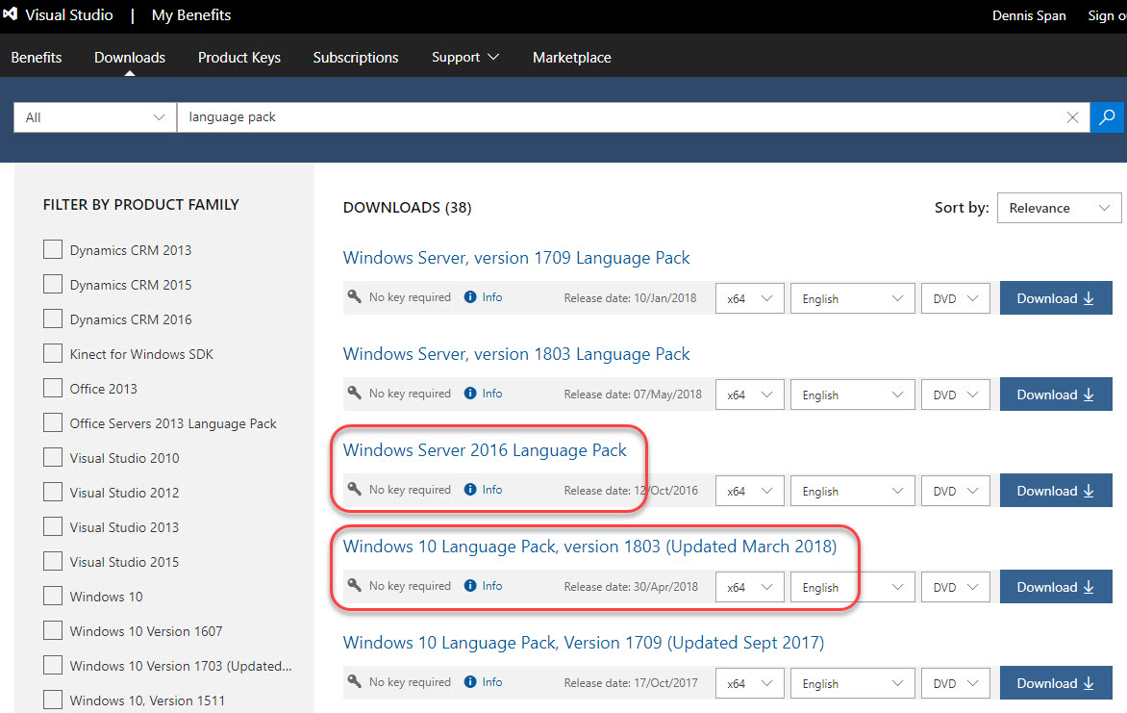The width and height of the screenshot is (1127, 713).
Task: Open English dropdown for Server 2016 pack
Action: [x=852, y=491]
